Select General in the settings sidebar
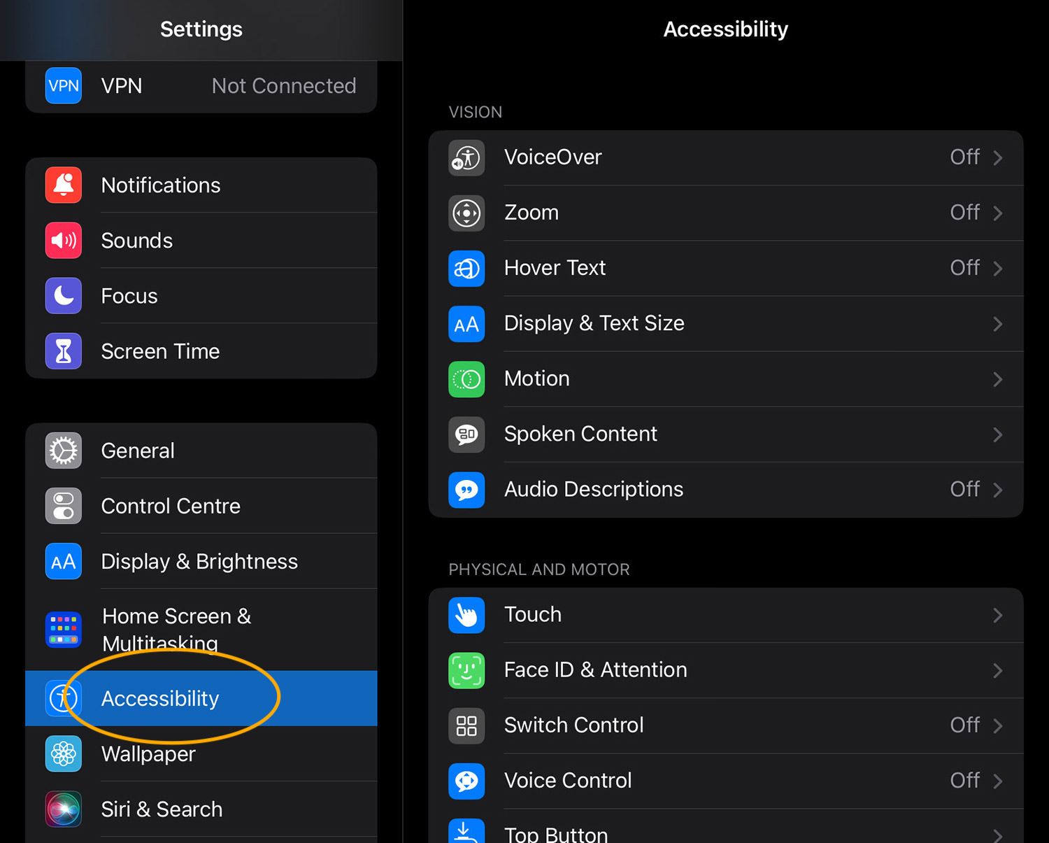The width and height of the screenshot is (1049, 843). [201, 451]
